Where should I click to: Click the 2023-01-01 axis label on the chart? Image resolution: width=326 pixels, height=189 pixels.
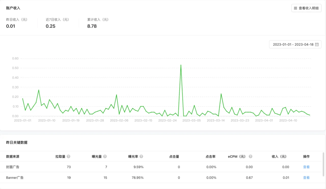tap(22, 120)
